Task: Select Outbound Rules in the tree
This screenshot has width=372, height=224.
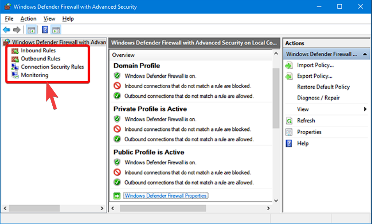Action: point(40,59)
